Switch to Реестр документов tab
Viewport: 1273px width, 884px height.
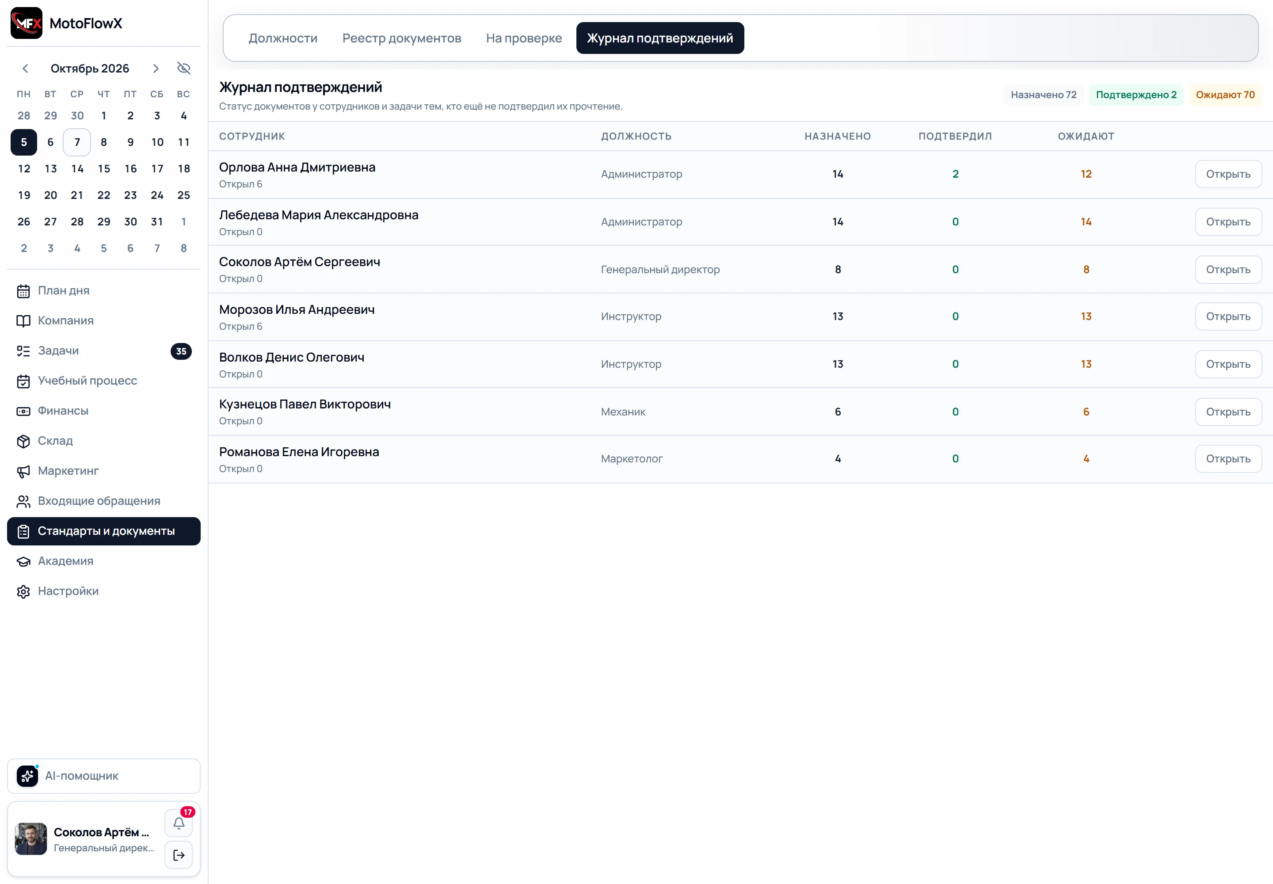pyautogui.click(x=402, y=38)
